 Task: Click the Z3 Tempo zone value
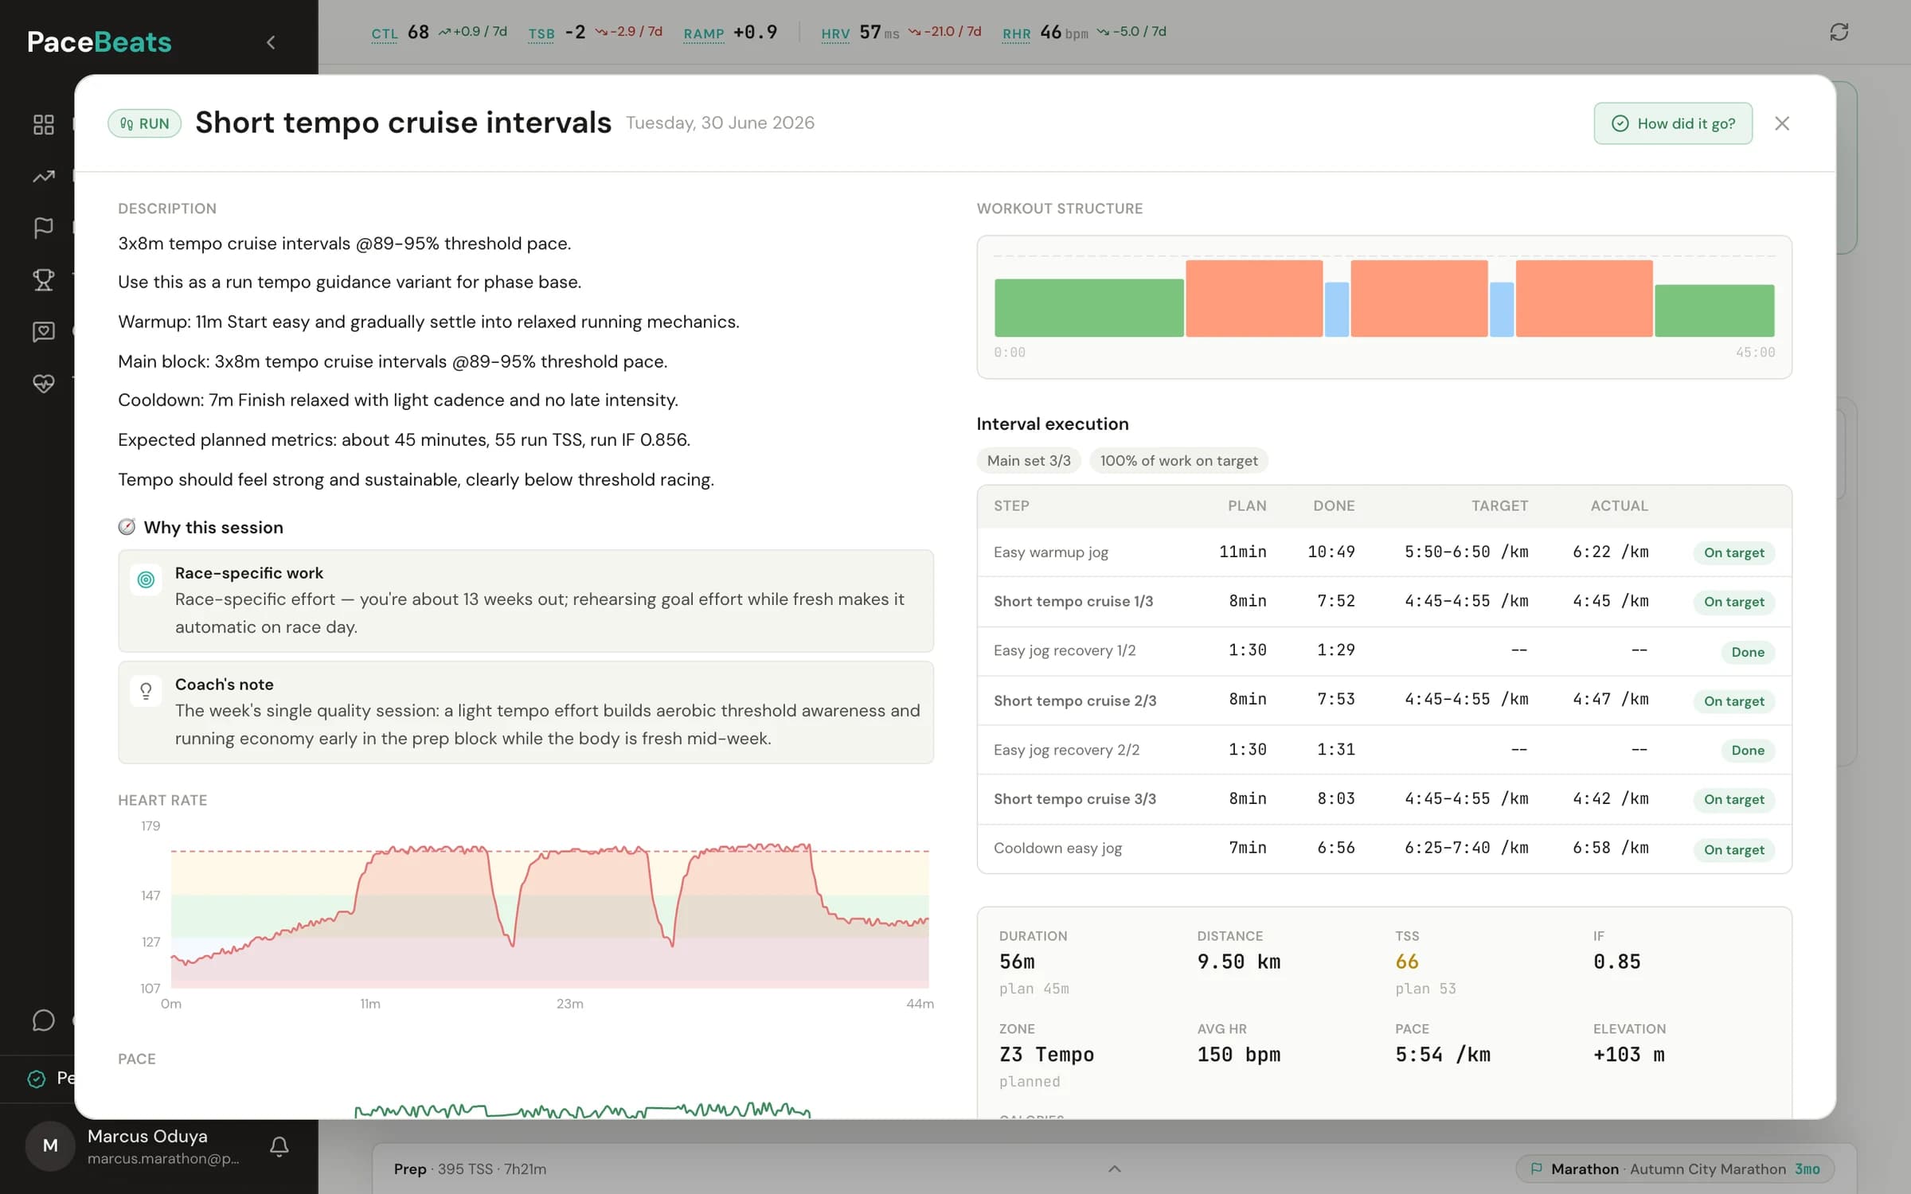pyautogui.click(x=1046, y=1055)
